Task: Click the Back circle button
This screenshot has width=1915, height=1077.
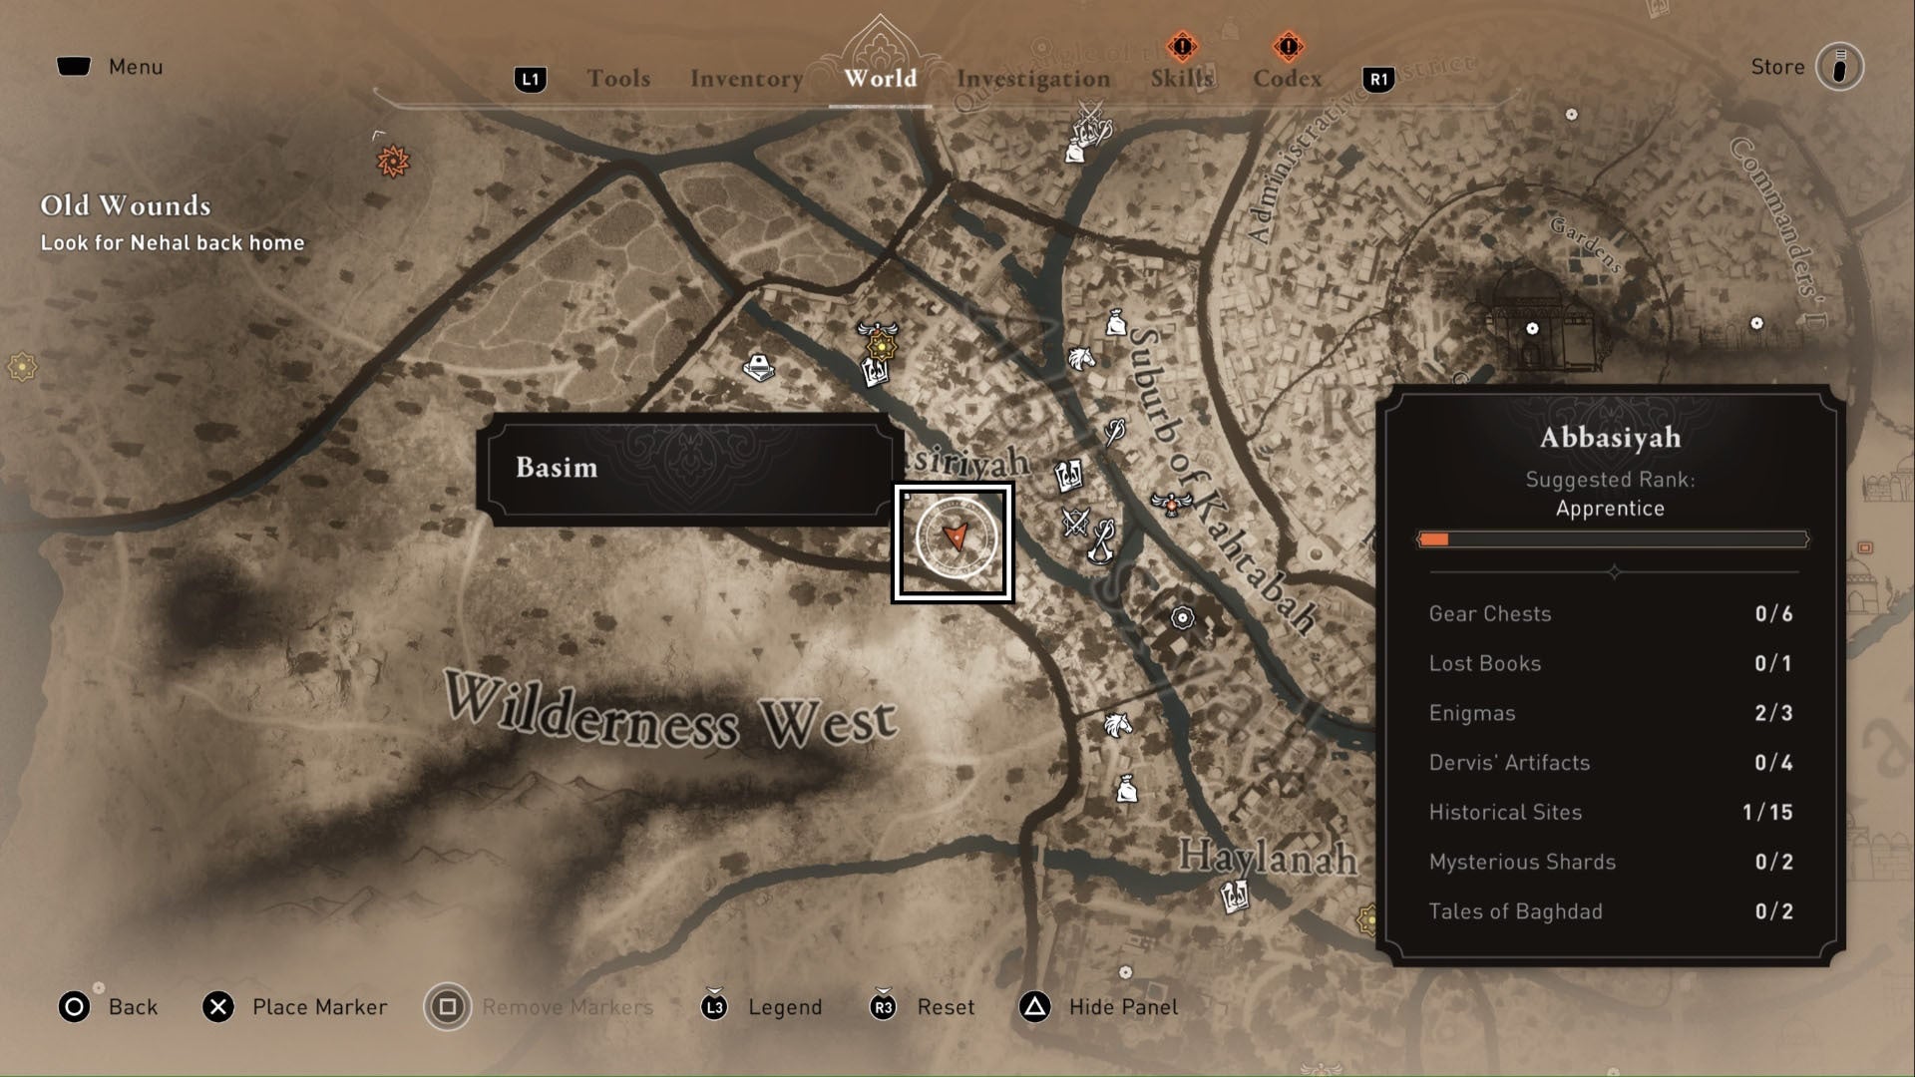Action: pyautogui.click(x=74, y=1007)
